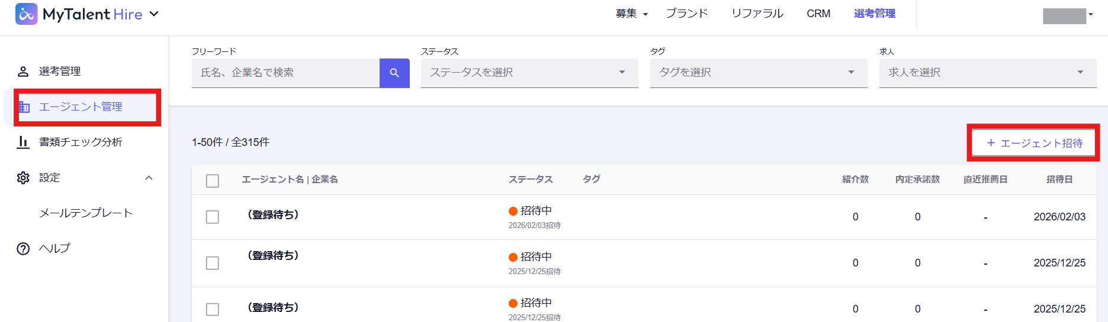This screenshot has height=322, width=1108.
Task: Click the 書類チェック分析 bar chart icon
Action: (23, 142)
